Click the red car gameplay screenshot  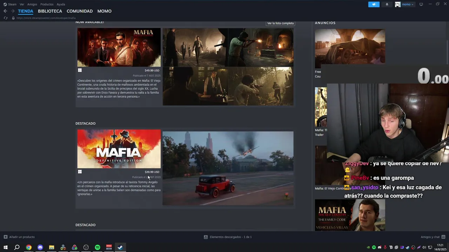click(x=228, y=168)
